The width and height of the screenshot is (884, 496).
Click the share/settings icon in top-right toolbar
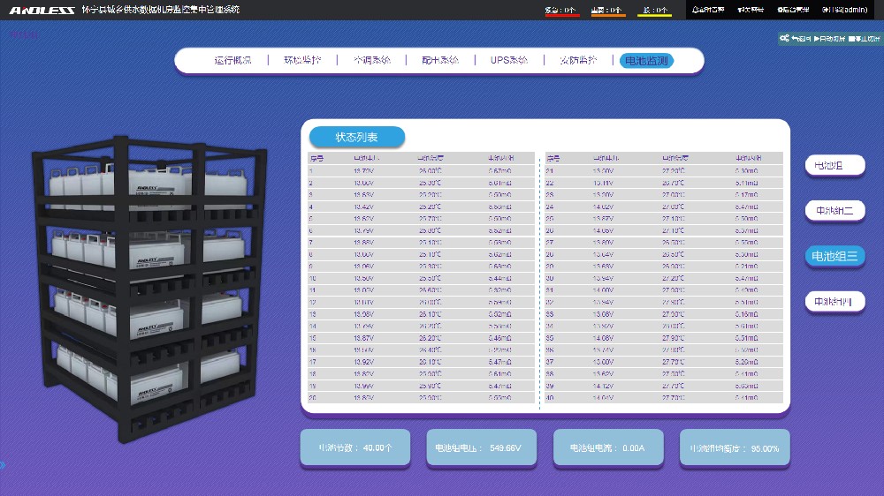(x=784, y=39)
